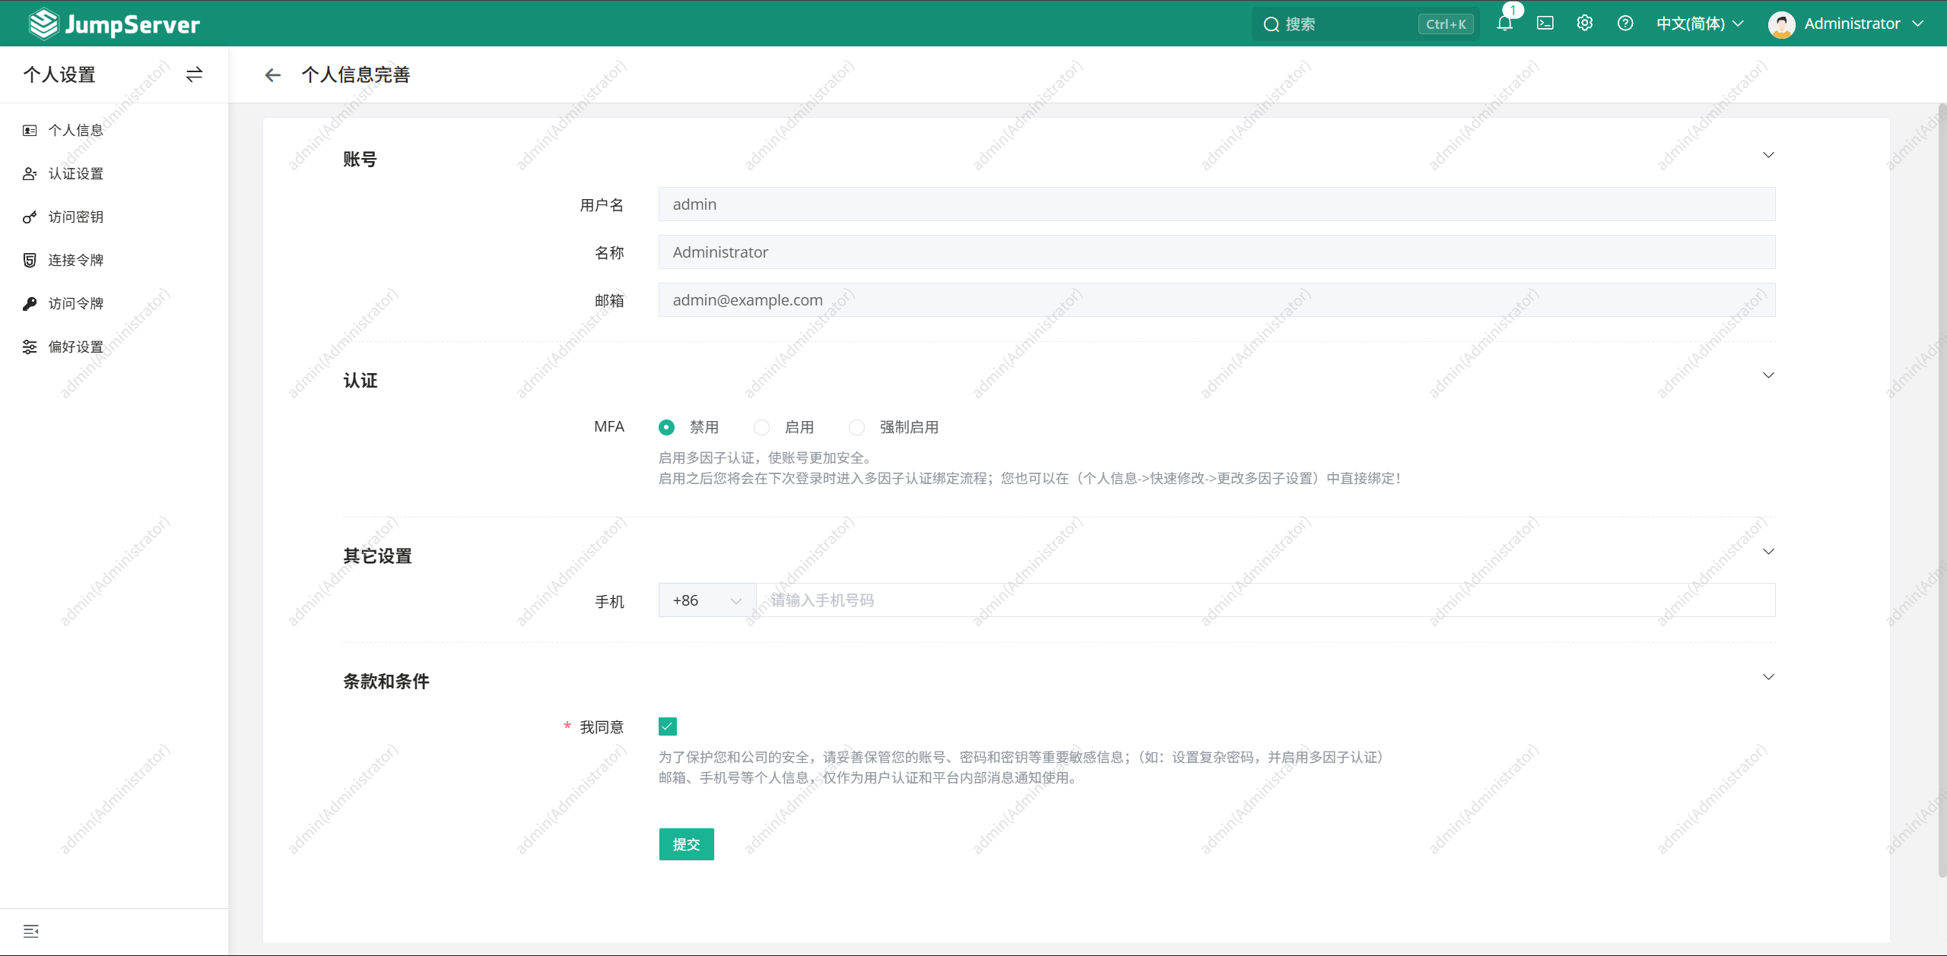
Task: Collapse the 账号 section chevron
Action: point(1768,155)
